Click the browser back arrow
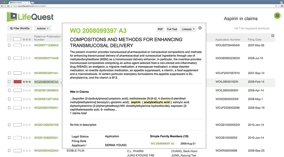This screenshot has width=284, height=157. pos(2,6)
